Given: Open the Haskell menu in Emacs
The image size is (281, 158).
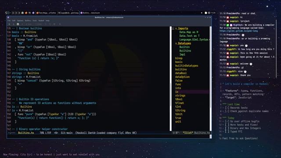Looking at the screenshot, I should pyautogui.click(x=41, y=21).
